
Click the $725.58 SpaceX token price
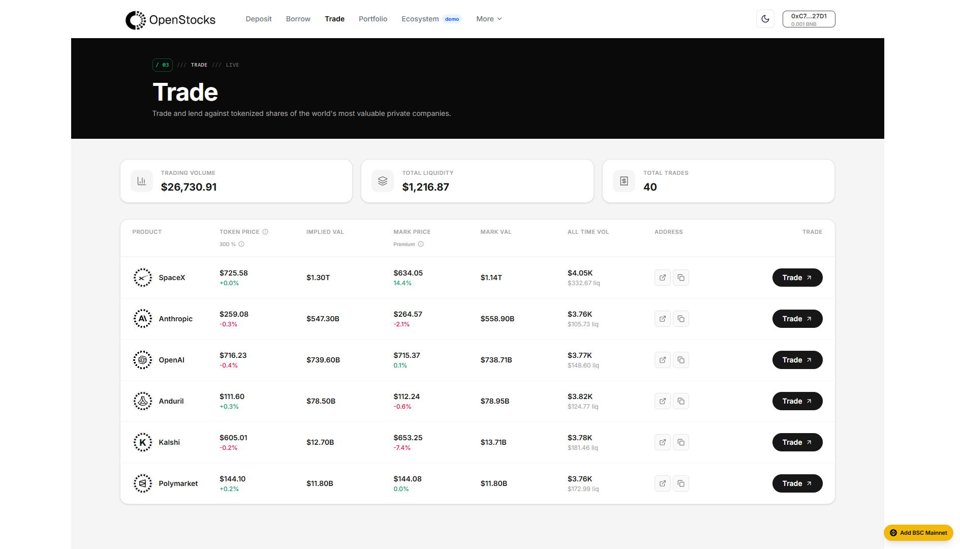click(x=234, y=273)
